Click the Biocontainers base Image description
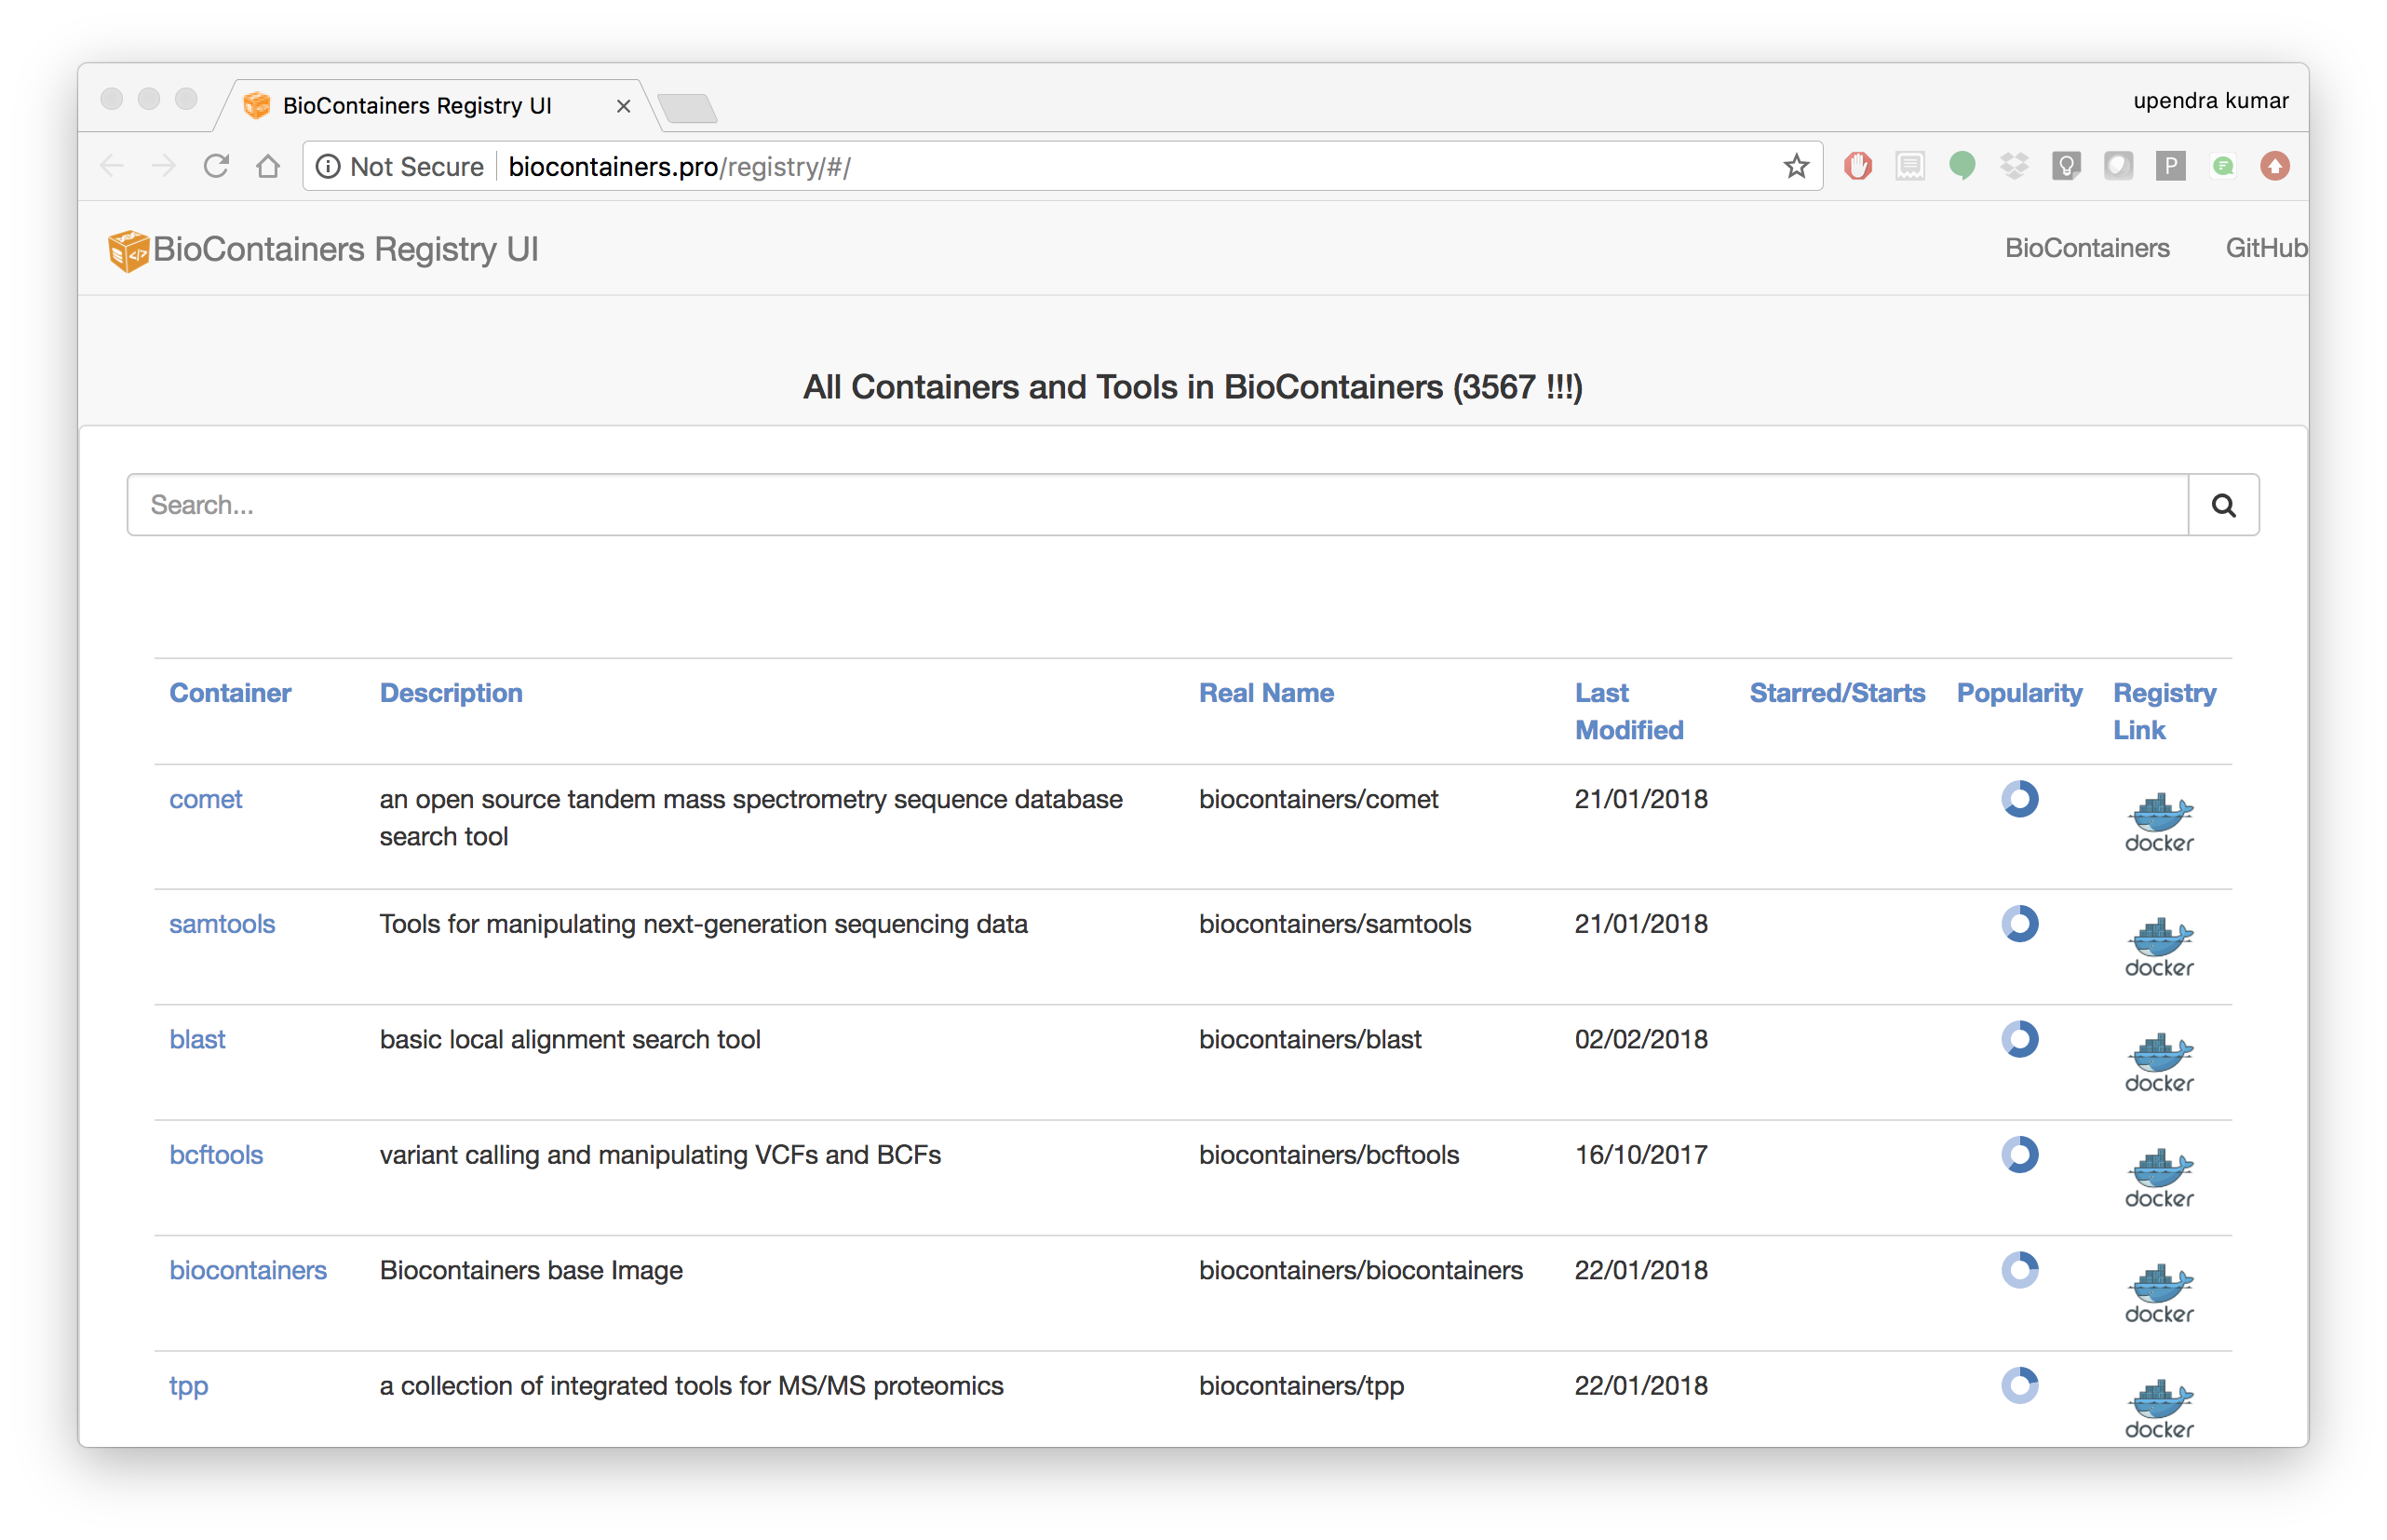The image size is (2387, 1540). [531, 1270]
